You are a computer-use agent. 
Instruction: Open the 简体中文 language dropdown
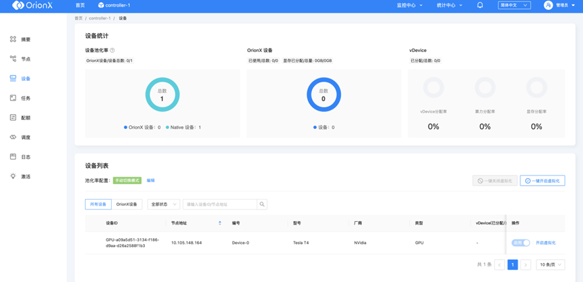(x=514, y=5)
